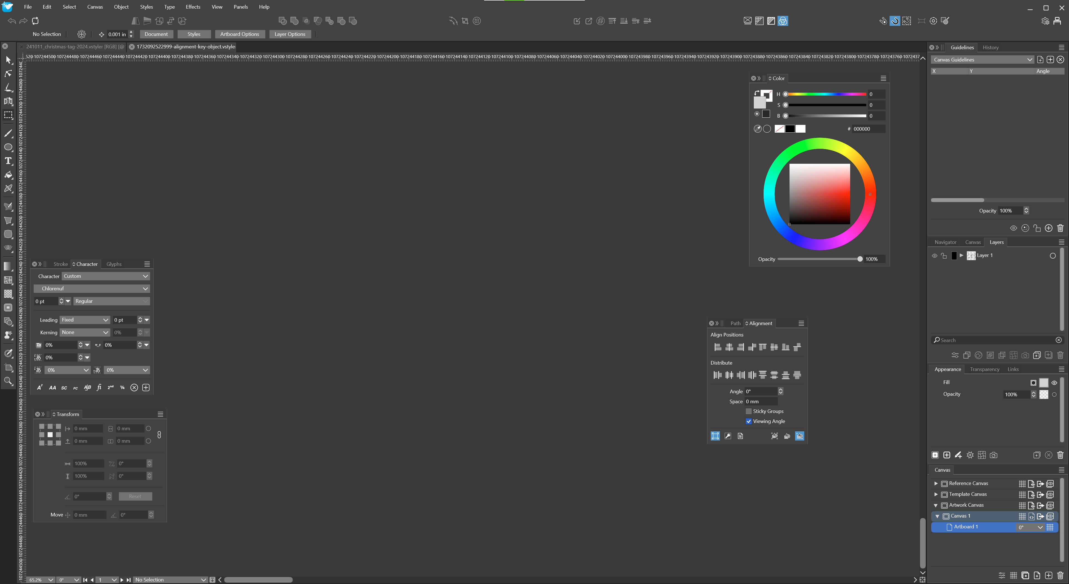Select the Brush tool in the toolbox

click(8, 133)
